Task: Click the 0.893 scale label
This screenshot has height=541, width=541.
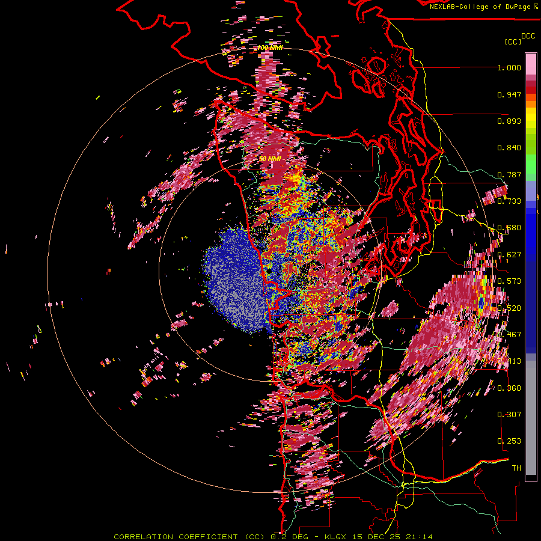Action: click(509, 121)
